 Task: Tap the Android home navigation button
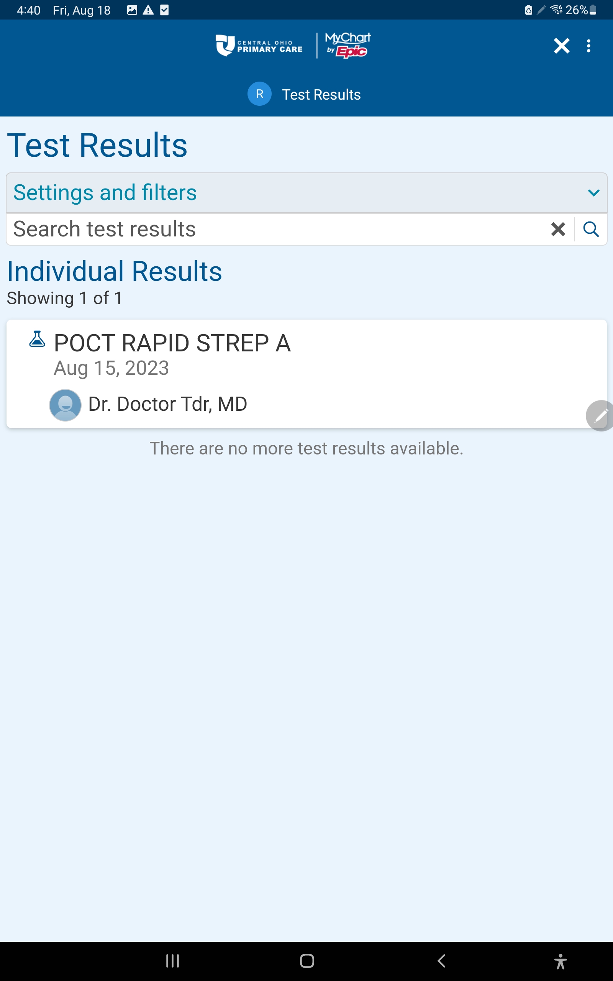pos(307,961)
